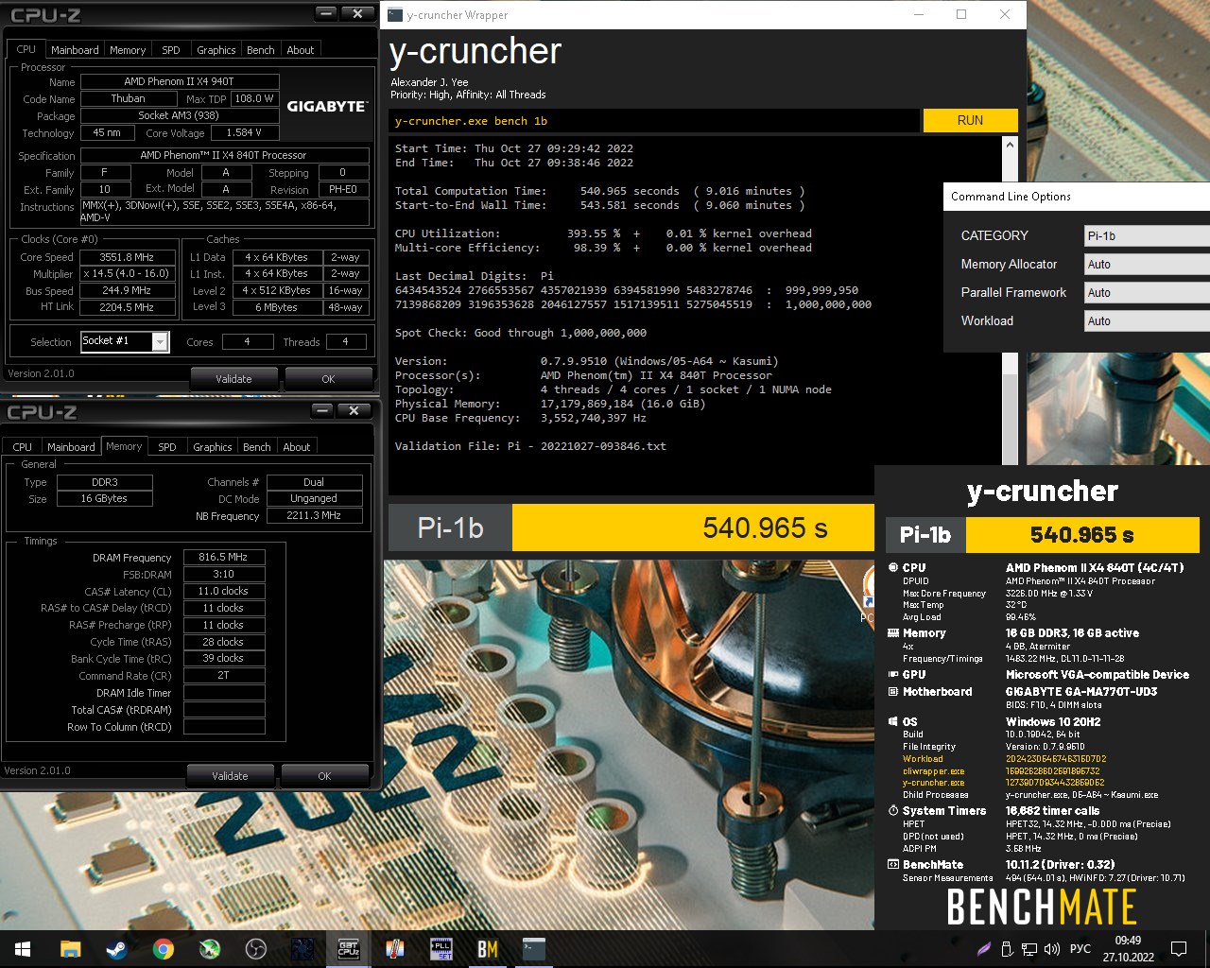Open the CATEGORY dropdown showing Pi-1b

1147,235
